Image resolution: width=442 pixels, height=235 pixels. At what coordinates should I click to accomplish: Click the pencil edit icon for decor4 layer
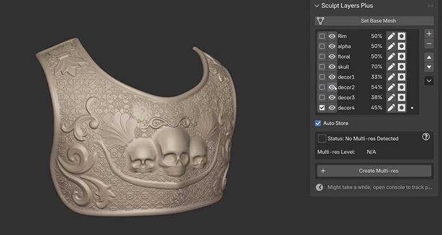tap(391, 108)
